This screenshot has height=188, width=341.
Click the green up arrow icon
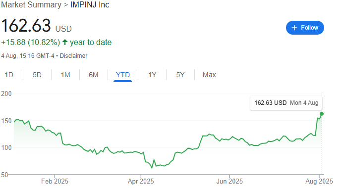[65, 42]
